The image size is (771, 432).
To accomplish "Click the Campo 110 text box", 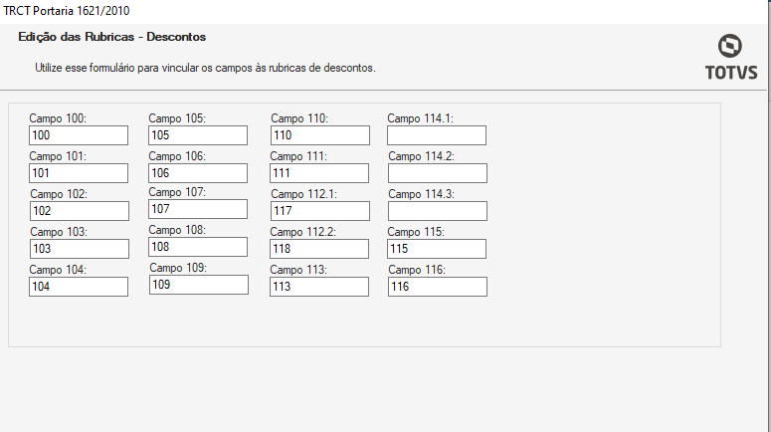I will pos(319,135).
